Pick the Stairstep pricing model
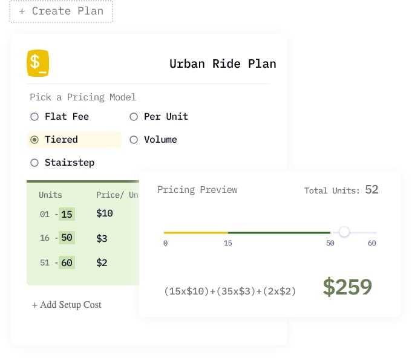 [34, 163]
